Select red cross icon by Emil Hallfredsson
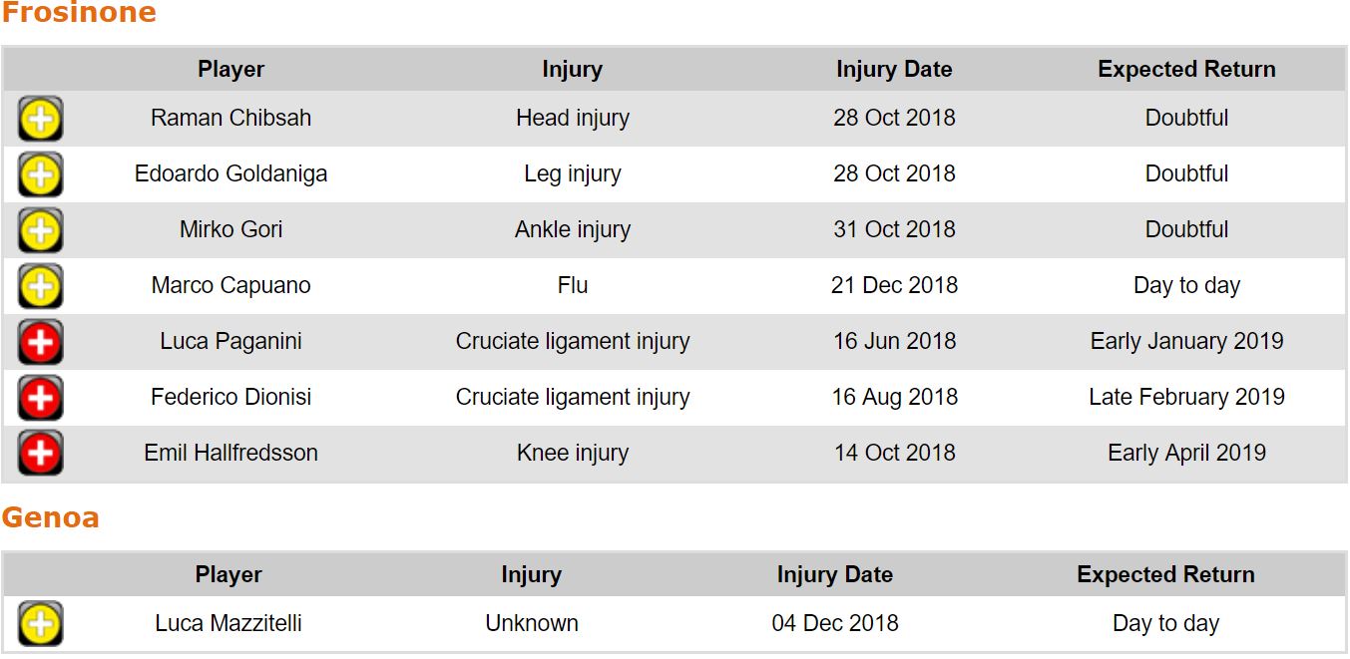1350x659 pixels. [x=40, y=454]
